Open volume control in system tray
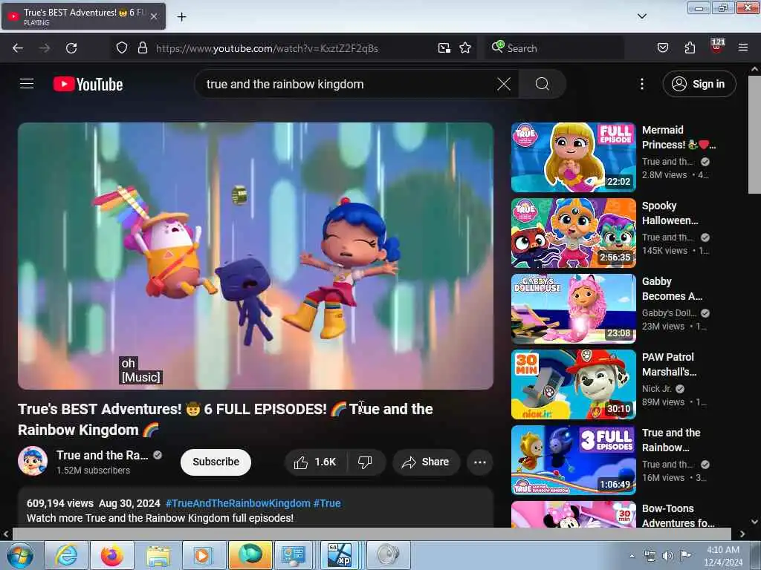Image resolution: width=761 pixels, height=570 pixels. click(x=668, y=555)
